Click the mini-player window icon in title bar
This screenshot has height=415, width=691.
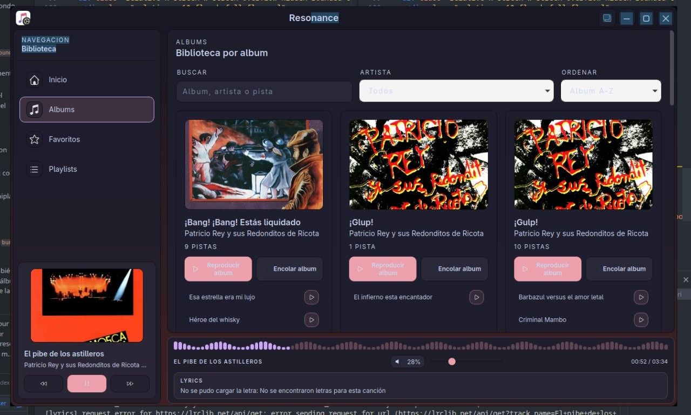pyautogui.click(x=607, y=18)
